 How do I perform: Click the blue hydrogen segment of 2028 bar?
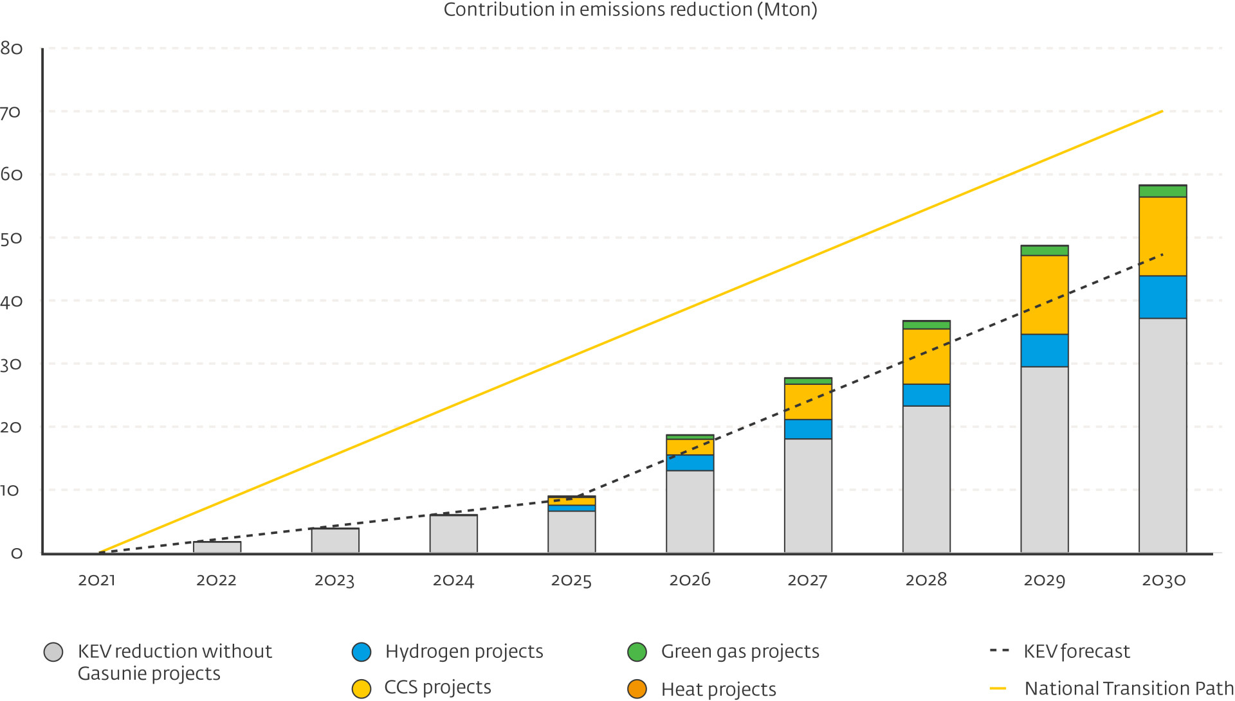(x=926, y=395)
